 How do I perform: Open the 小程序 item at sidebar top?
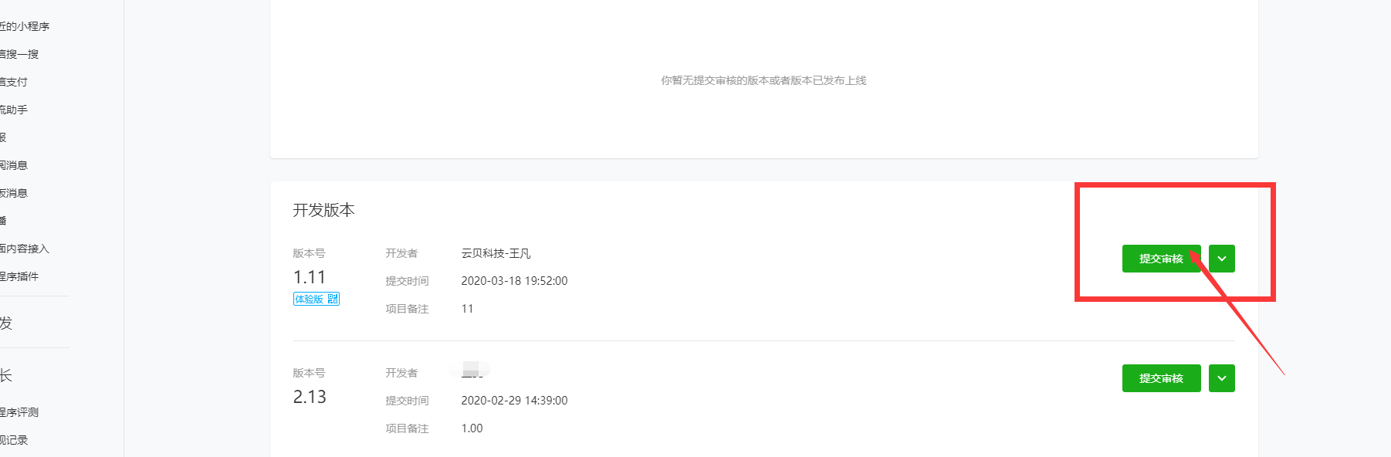click(x=25, y=26)
